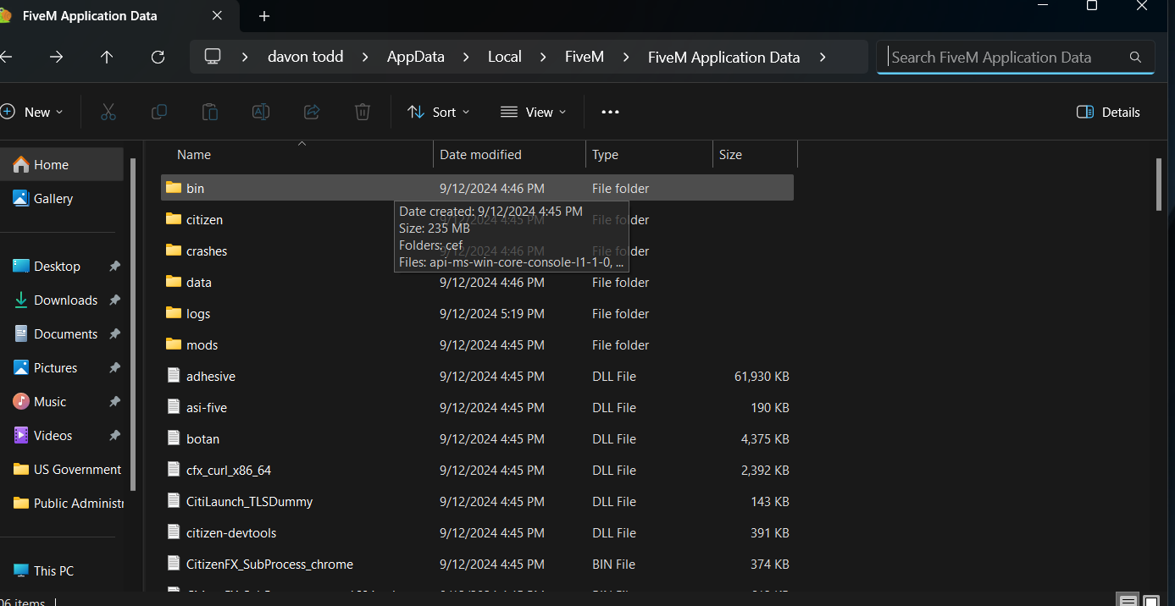The width and height of the screenshot is (1175, 606).
Task: Expand chevron after FiveM Application Data breadcrumb
Action: point(822,57)
